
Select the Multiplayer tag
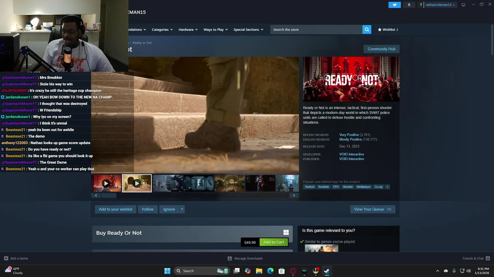coord(364,187)
